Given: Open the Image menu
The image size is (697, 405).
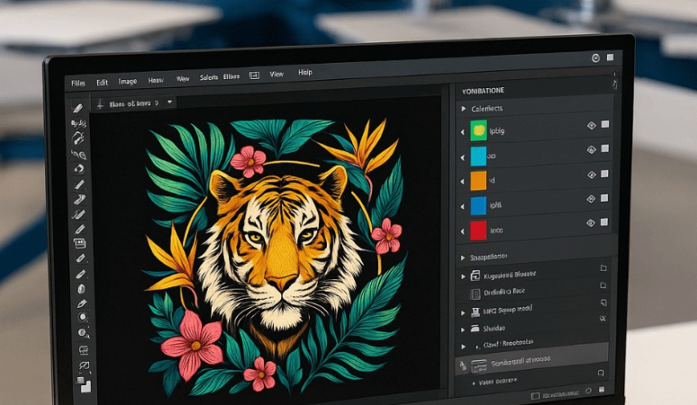Looking at the screenshot, I should click(x=128, y=82).
